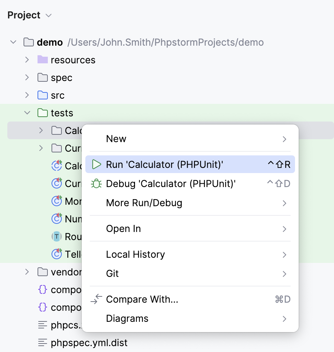The height and width of the screenshot is (352, 334).
Task: Collapse the demo project root node
Action: tap(13, 42)
